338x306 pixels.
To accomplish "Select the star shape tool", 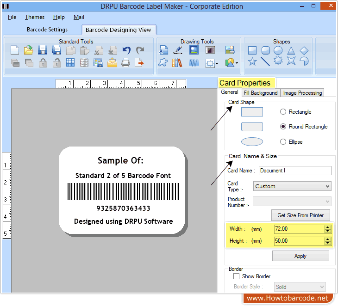I will (x=252, y=62).
